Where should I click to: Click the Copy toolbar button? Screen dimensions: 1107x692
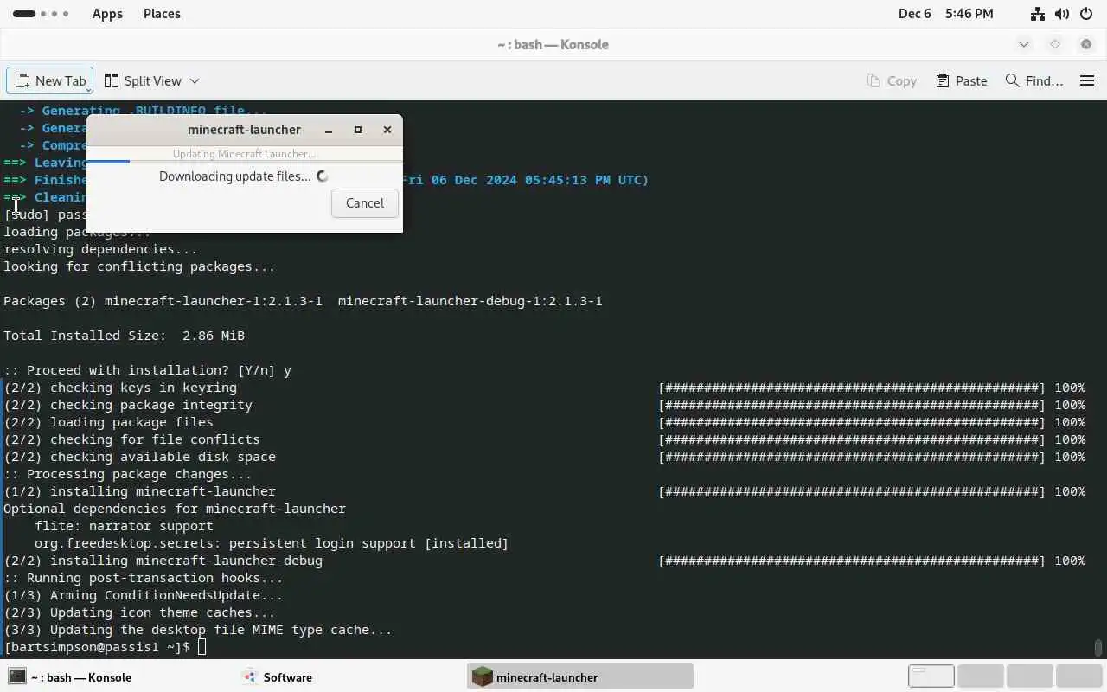892,80
